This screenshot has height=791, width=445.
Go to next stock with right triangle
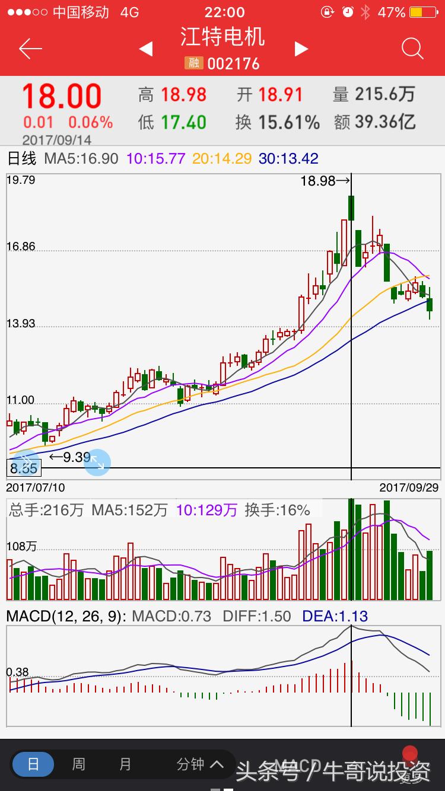tap(301, 49)
